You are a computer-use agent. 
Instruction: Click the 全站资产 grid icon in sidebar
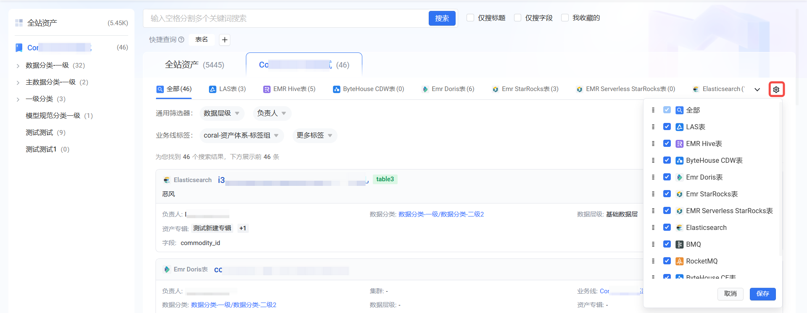(x=19, y=23)
